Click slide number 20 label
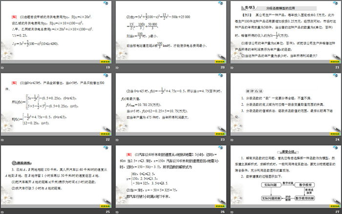Viewport: 342px width, 214px height. (x=222, y=67)
